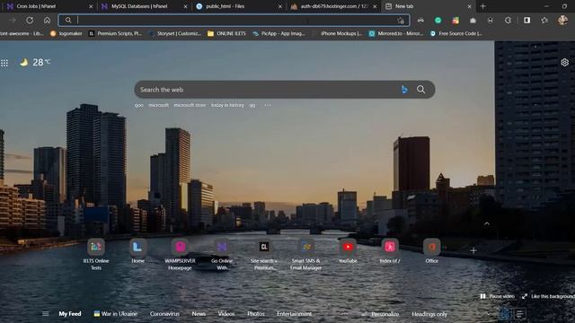Open the favorites collection toolbar icon
The width and height of the screenshot is (575, 323).
pos(544,21)
